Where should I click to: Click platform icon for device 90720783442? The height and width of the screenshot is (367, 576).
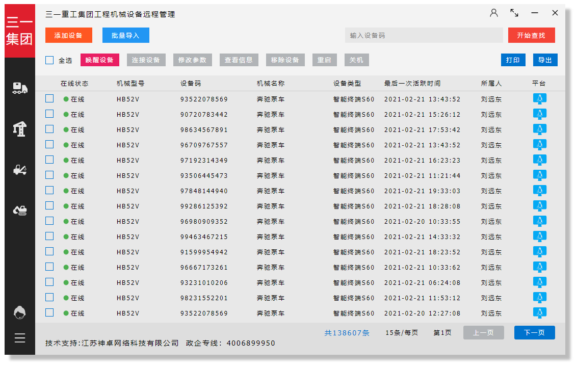pyautogui.click(x=539, y=115)
